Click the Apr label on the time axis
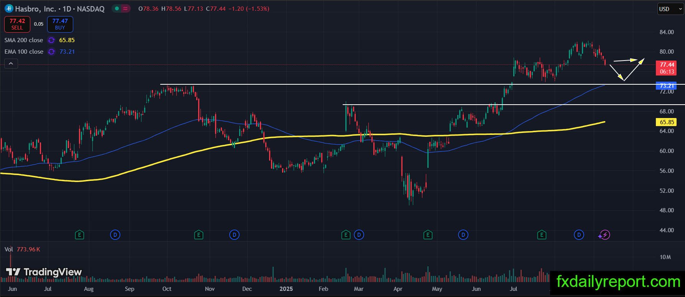Screen dimensions: 685x297 pos(398,289)
